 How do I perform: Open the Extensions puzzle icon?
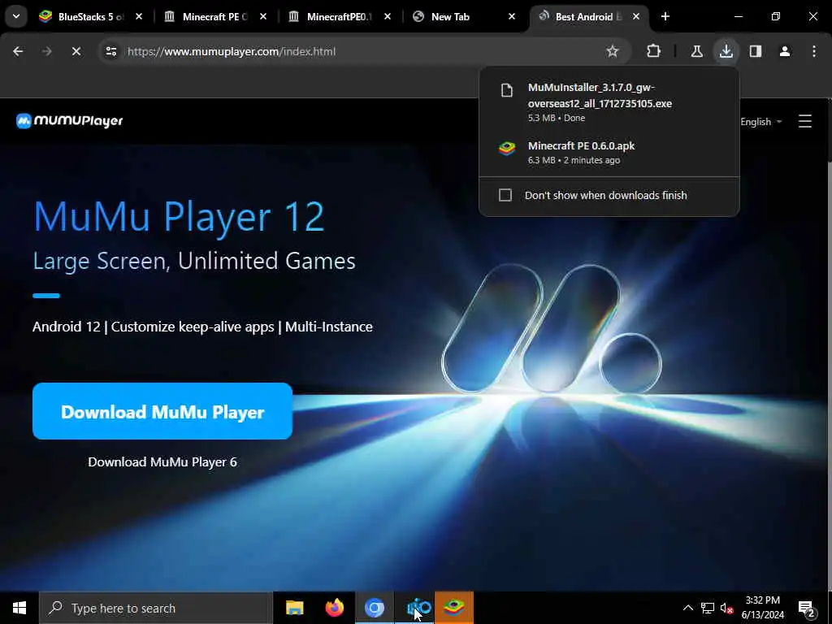click(x=654, y=51)
